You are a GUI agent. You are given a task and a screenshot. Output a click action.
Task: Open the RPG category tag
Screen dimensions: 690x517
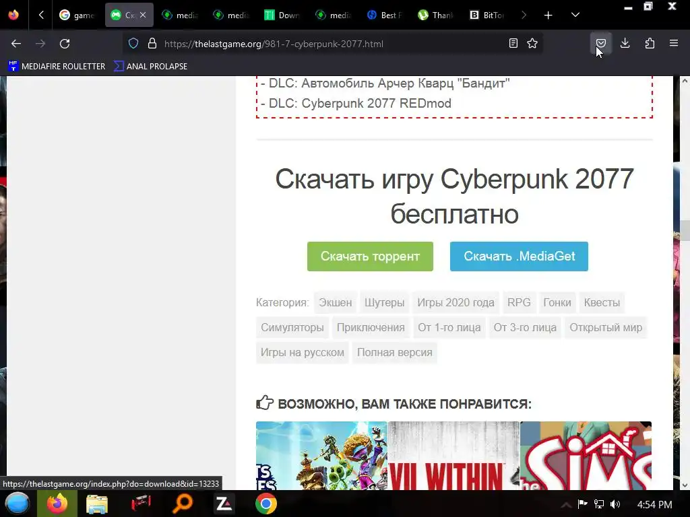[519, 302]
